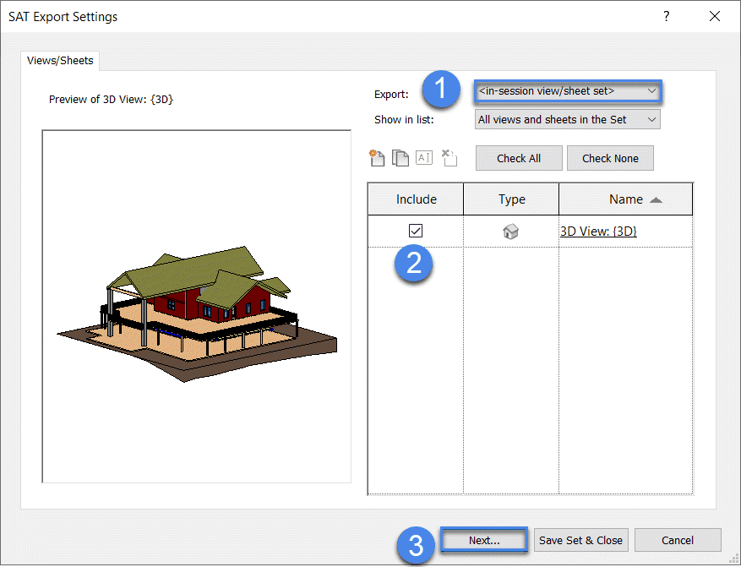Open help via the question mark button
The image size is (741, 567).
tap(667, 17)
